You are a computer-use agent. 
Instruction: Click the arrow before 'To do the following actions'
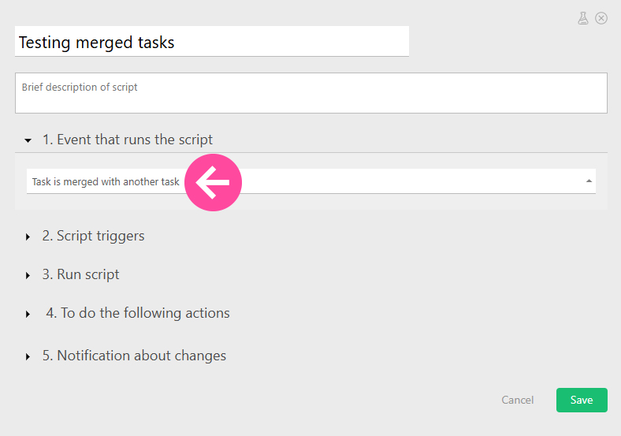[28, 314]
